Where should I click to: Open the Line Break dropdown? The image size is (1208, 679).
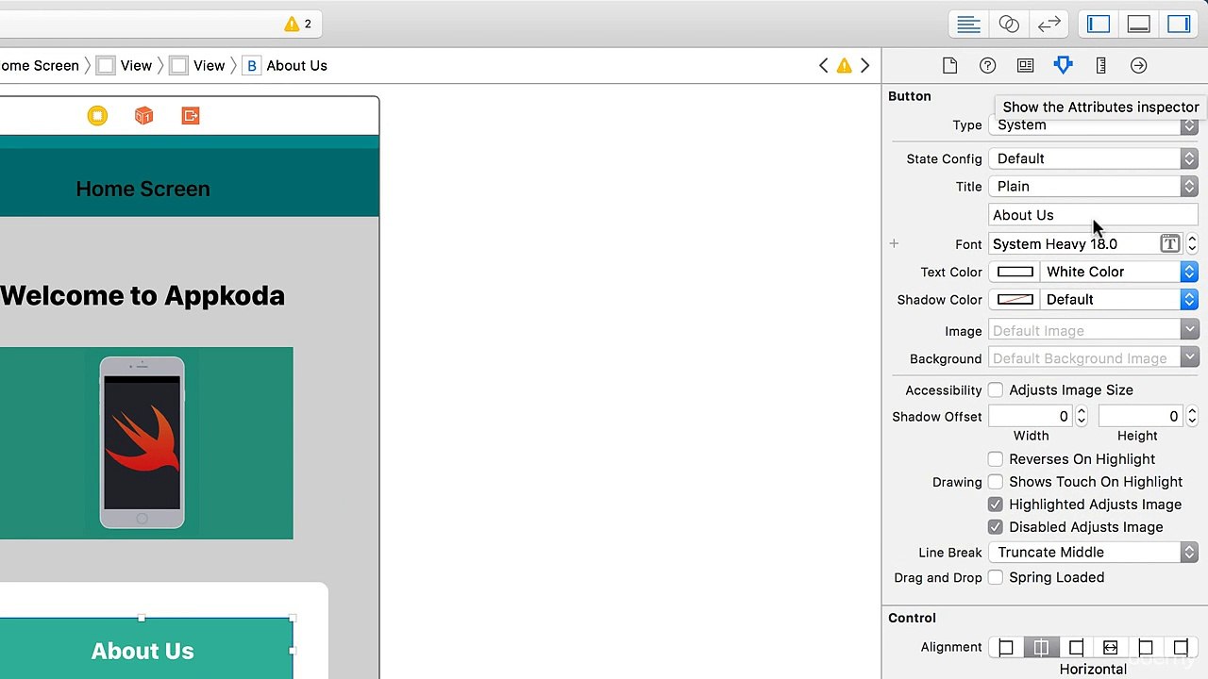pyautogui.click(x=1093, y=553)
